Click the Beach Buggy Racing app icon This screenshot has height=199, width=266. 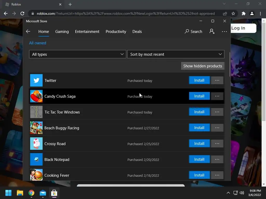[36, 128]
